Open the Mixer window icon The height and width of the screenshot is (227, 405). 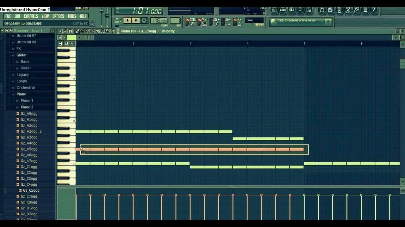(309, 10)
